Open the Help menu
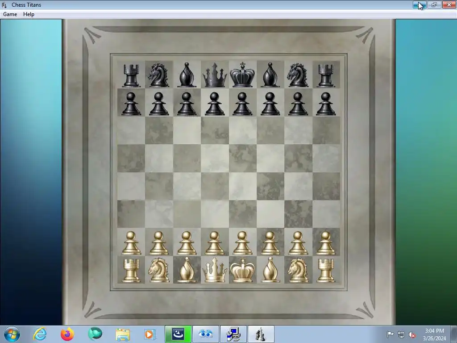The width and height of the screenshot is (457, 343). pyautogui.click(x=29, y=14)
